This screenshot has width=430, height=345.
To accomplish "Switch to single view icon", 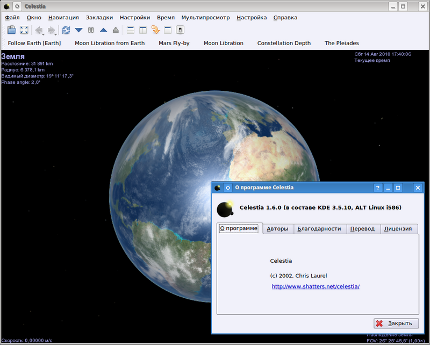I will click(168, 30).
